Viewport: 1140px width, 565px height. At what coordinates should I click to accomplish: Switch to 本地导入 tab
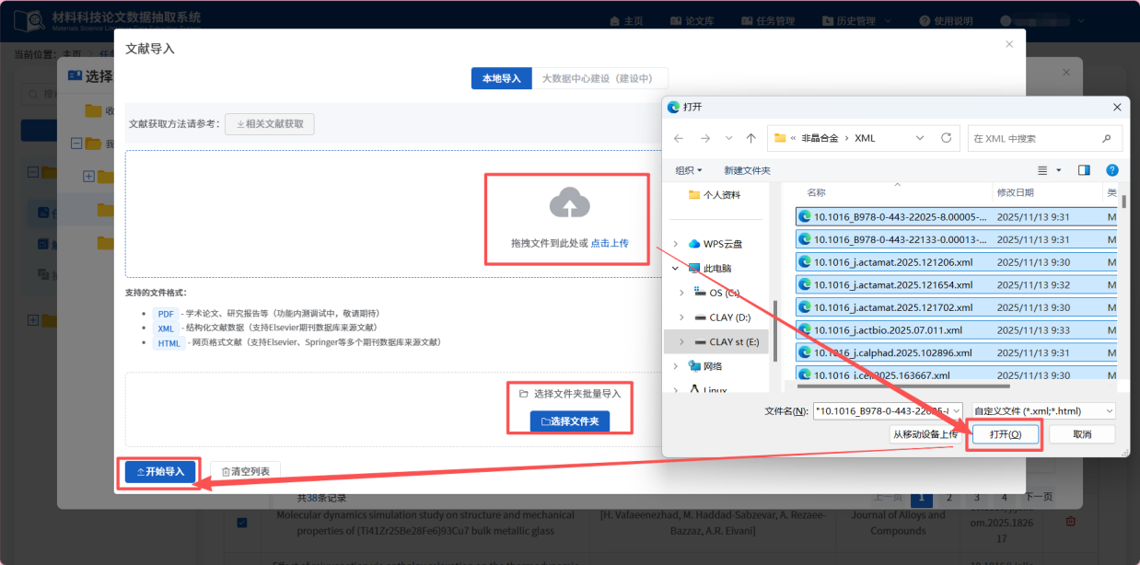coord(502,78)
